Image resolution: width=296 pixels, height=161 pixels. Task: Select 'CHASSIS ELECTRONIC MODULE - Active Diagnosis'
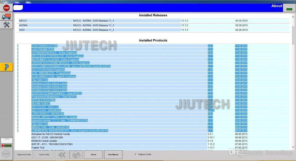click(x=153, y=63)
